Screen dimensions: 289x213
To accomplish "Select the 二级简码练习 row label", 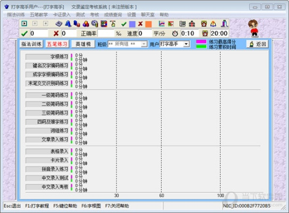I will pos(47,104).
